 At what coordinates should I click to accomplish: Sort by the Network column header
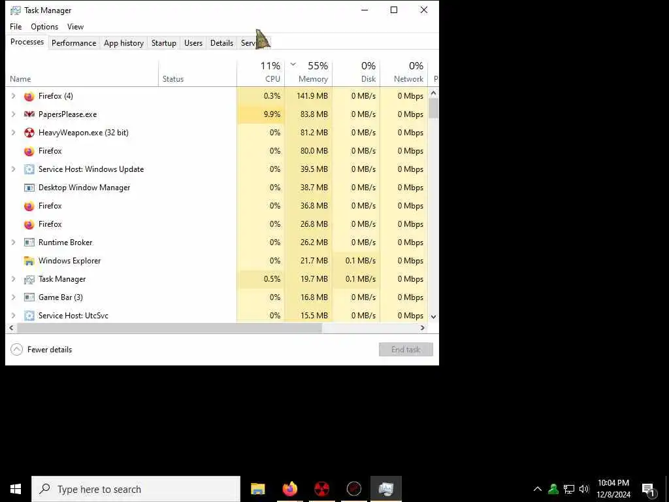tap(404, 72)
